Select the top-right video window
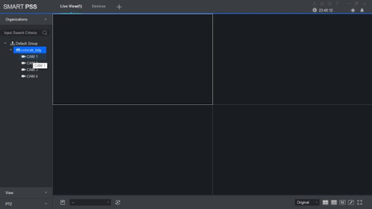 pos(292,59)
